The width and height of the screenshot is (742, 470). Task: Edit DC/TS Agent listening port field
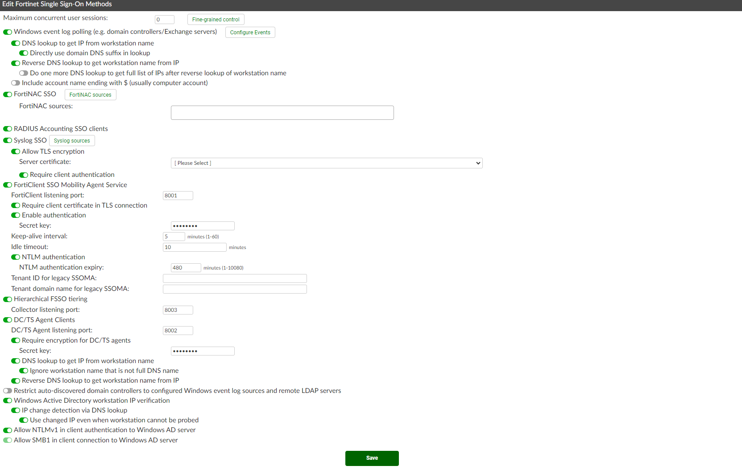178,331
